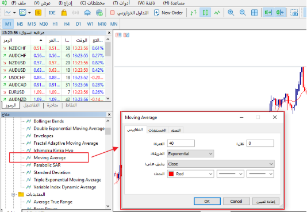Select Moving Average in Navigator
The width and height of the screenshot is (307, 212).
[49, 157]
